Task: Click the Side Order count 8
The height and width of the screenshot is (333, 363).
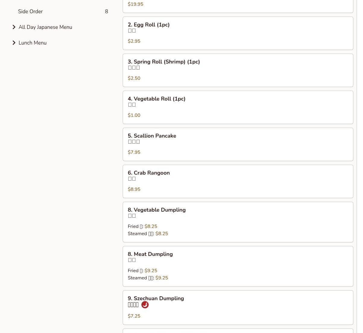Action: coord(106,11)
